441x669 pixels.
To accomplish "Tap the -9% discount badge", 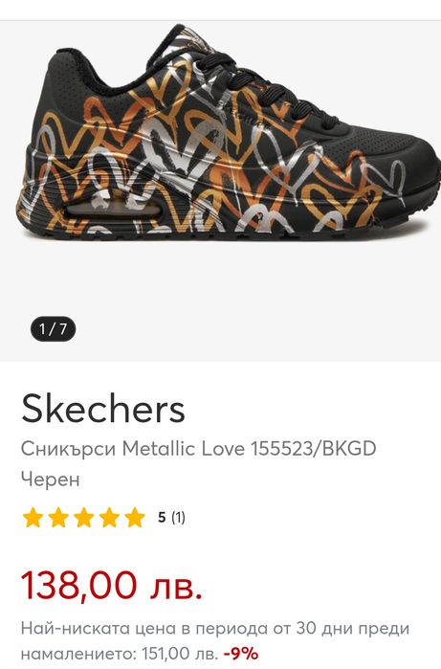I will 241,654.
